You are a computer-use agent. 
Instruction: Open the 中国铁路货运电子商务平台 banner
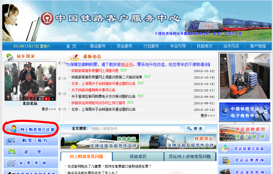[245, 112]
